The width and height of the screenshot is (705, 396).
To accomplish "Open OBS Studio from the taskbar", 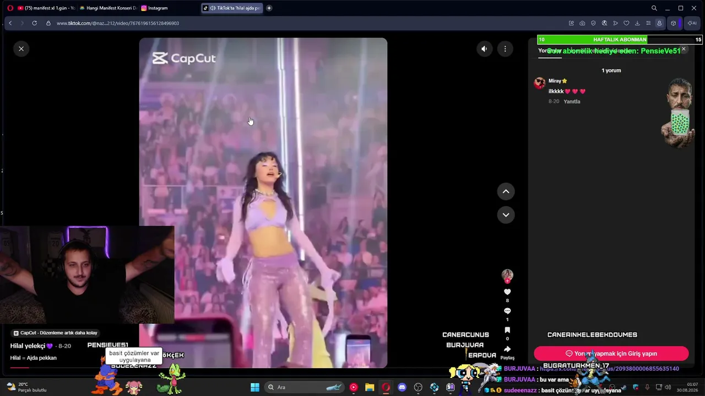I will pos(418,387).
